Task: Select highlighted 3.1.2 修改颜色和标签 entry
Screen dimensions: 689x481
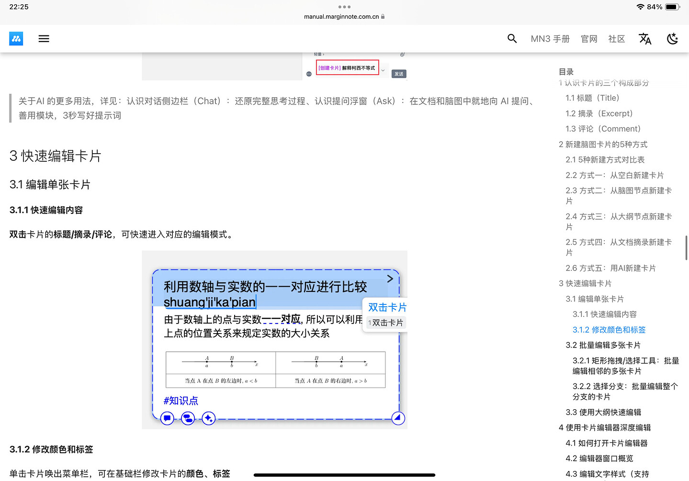Action: [x=609, y=330]
